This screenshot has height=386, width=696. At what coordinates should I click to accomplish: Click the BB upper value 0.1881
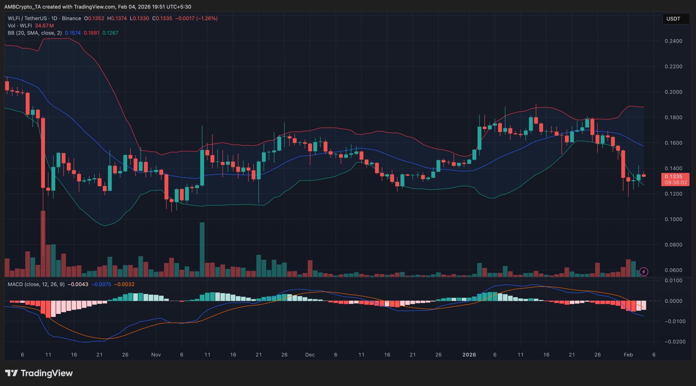click(92, 33)
